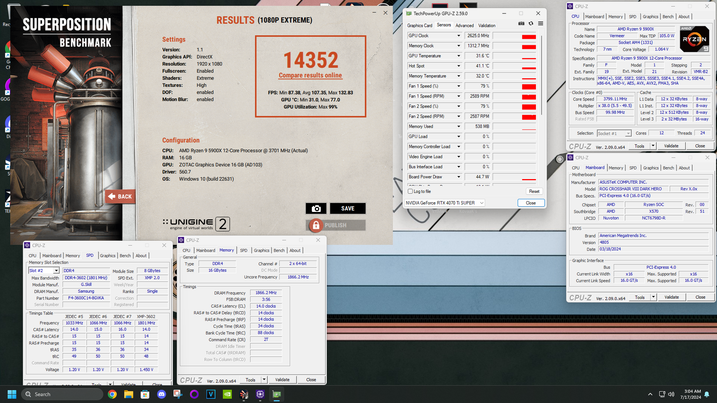Click GPU-Z screenshot camera icon
Screen dimensions: 717x403
tap(521, 24)
